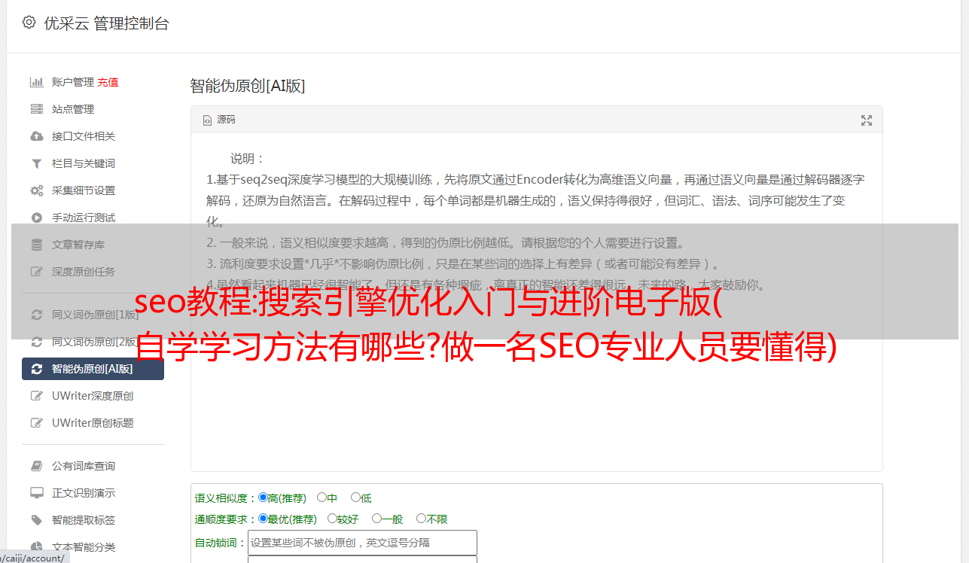
Task: Click the 源码 source code button
Action: [x=219, y=120]
